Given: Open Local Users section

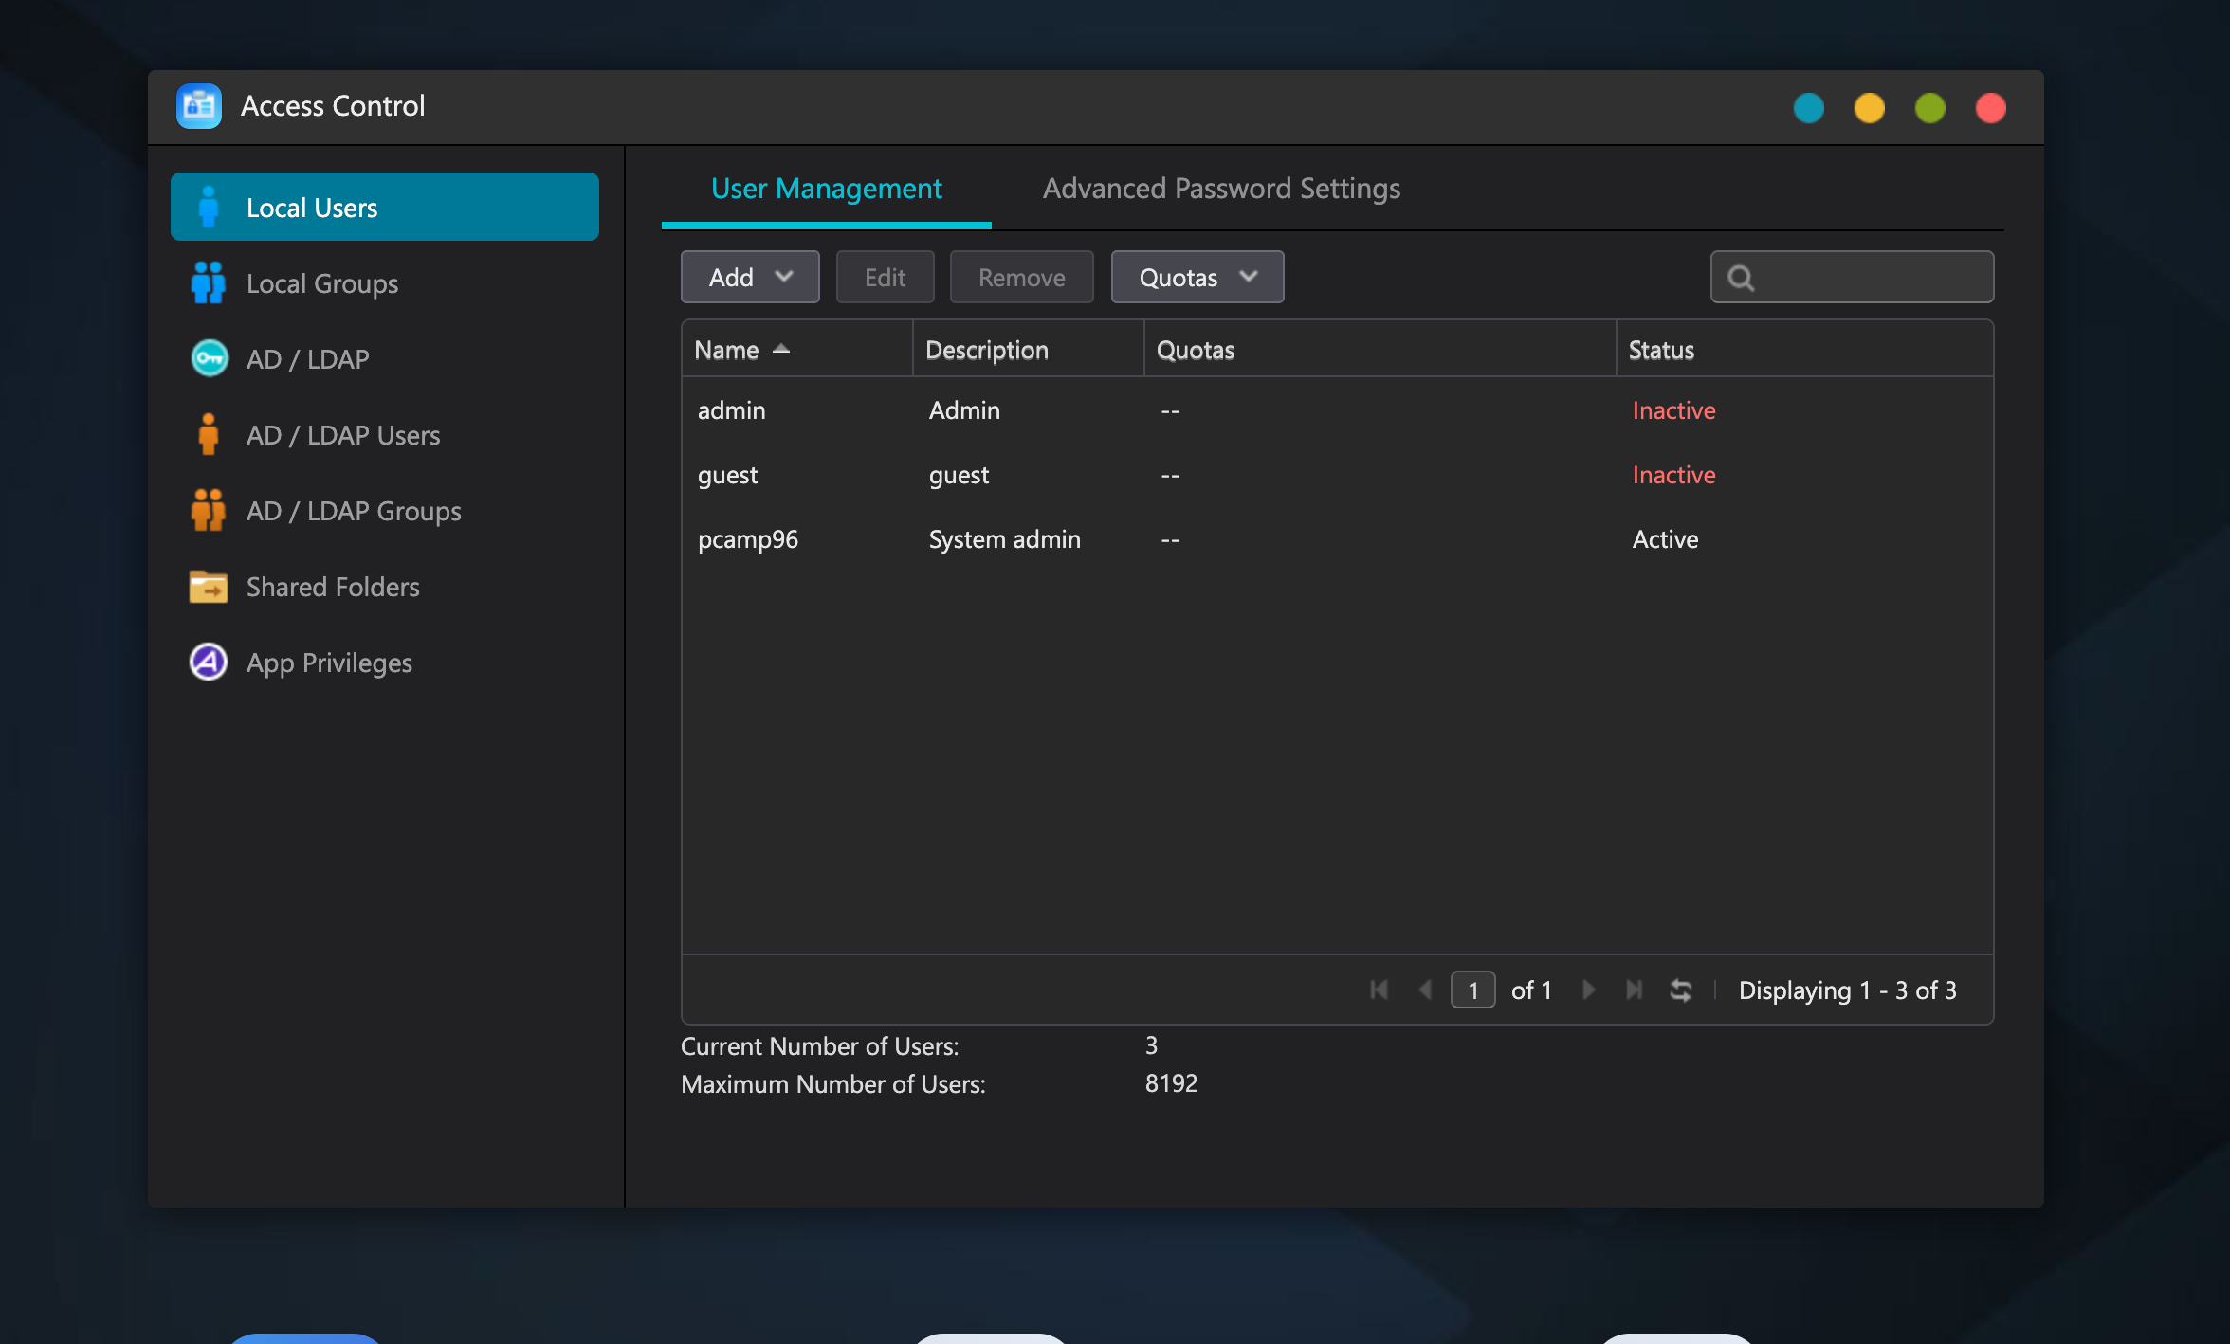Looking at the screenshot, I should (385, 207).
